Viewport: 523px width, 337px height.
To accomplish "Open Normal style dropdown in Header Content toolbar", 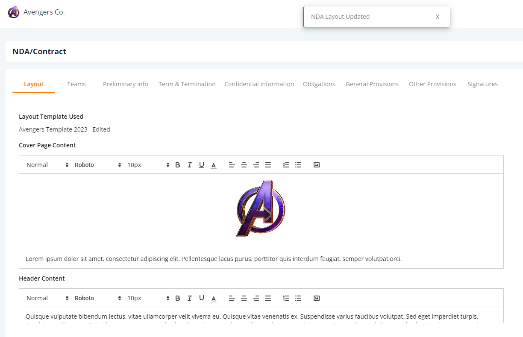I will point(47,298).
